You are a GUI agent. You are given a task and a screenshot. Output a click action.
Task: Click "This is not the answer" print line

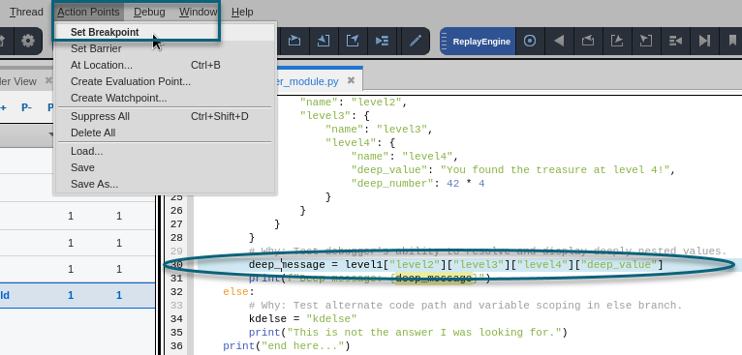[408, 333]
